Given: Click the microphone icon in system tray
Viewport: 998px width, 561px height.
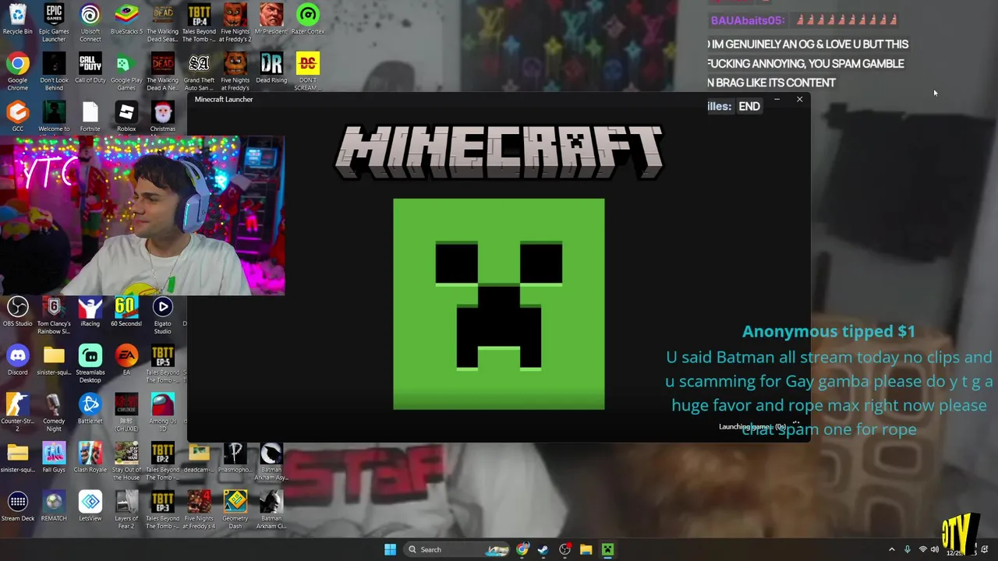Looking at the screenshot, I should (907, 549).
